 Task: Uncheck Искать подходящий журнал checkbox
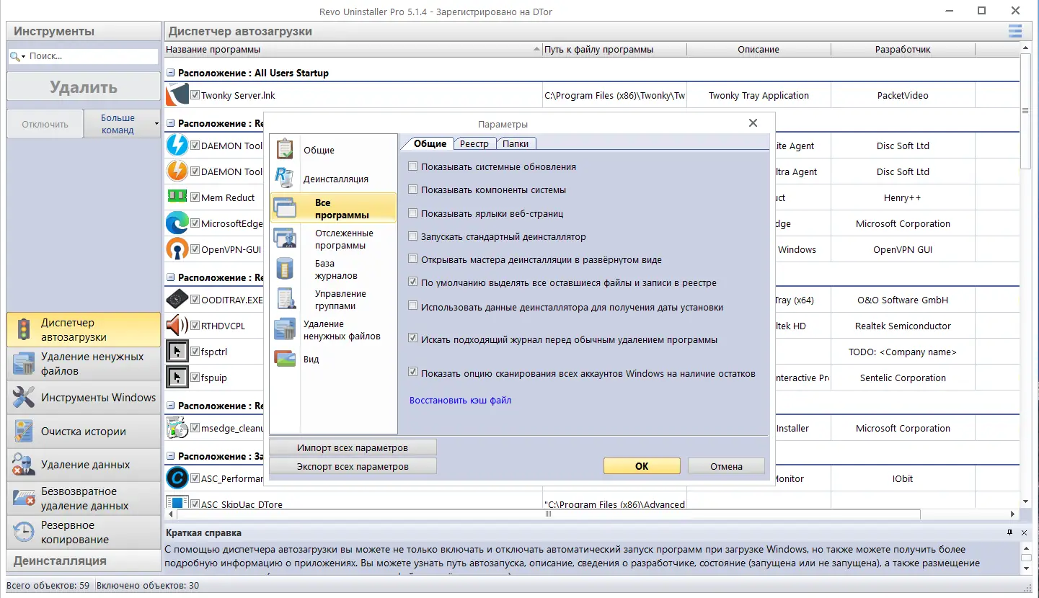(x=413, y=338)
